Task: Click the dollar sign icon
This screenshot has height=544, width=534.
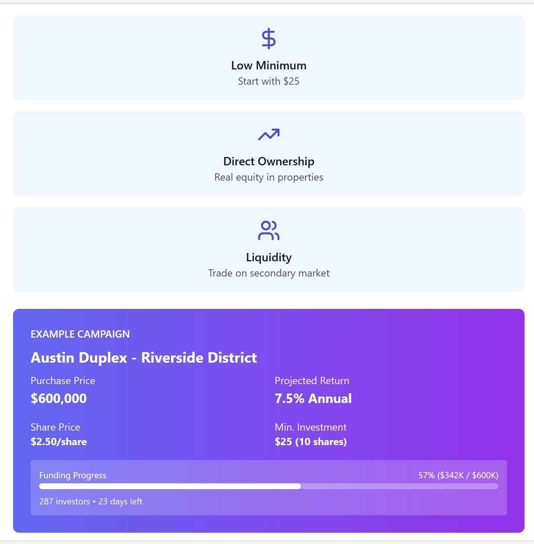Action: pyautogui.click(x=269, y=39)
